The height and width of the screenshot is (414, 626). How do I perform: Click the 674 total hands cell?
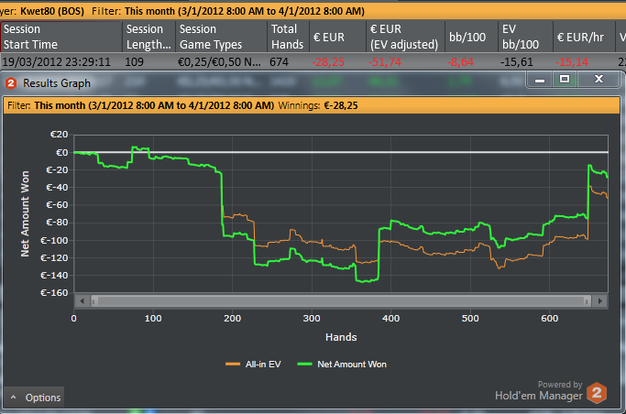click(x=279, y=61)
